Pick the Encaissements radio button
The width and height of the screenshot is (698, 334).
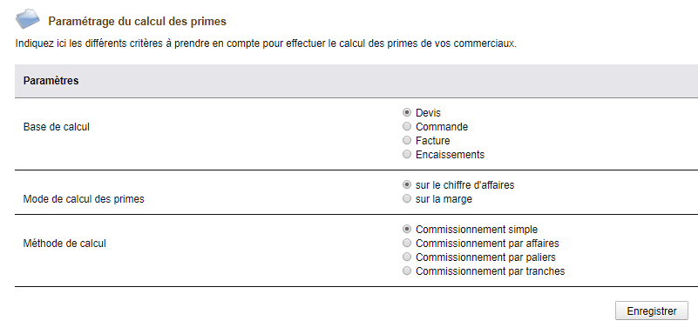click(x=406, y=155)
